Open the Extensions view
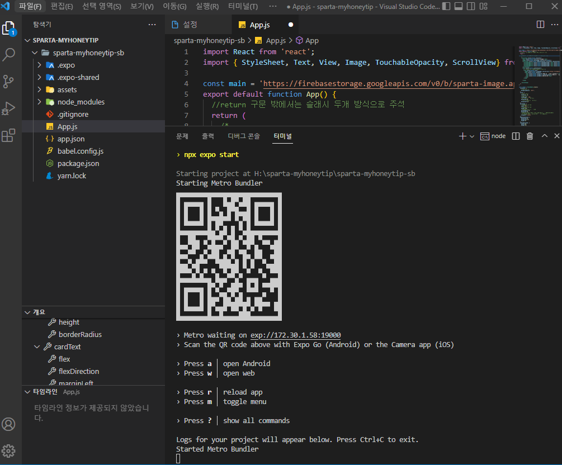Viewport: 562px width, 465px height. pyautogui.click(x=8, y=135)
